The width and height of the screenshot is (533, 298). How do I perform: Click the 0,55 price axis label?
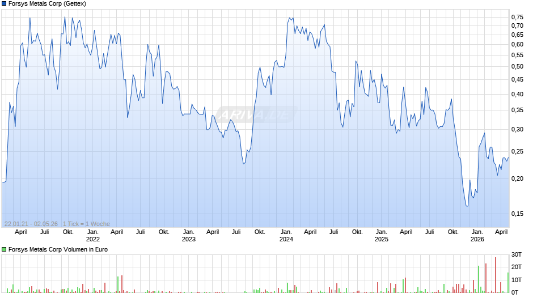tap(517, 55)
